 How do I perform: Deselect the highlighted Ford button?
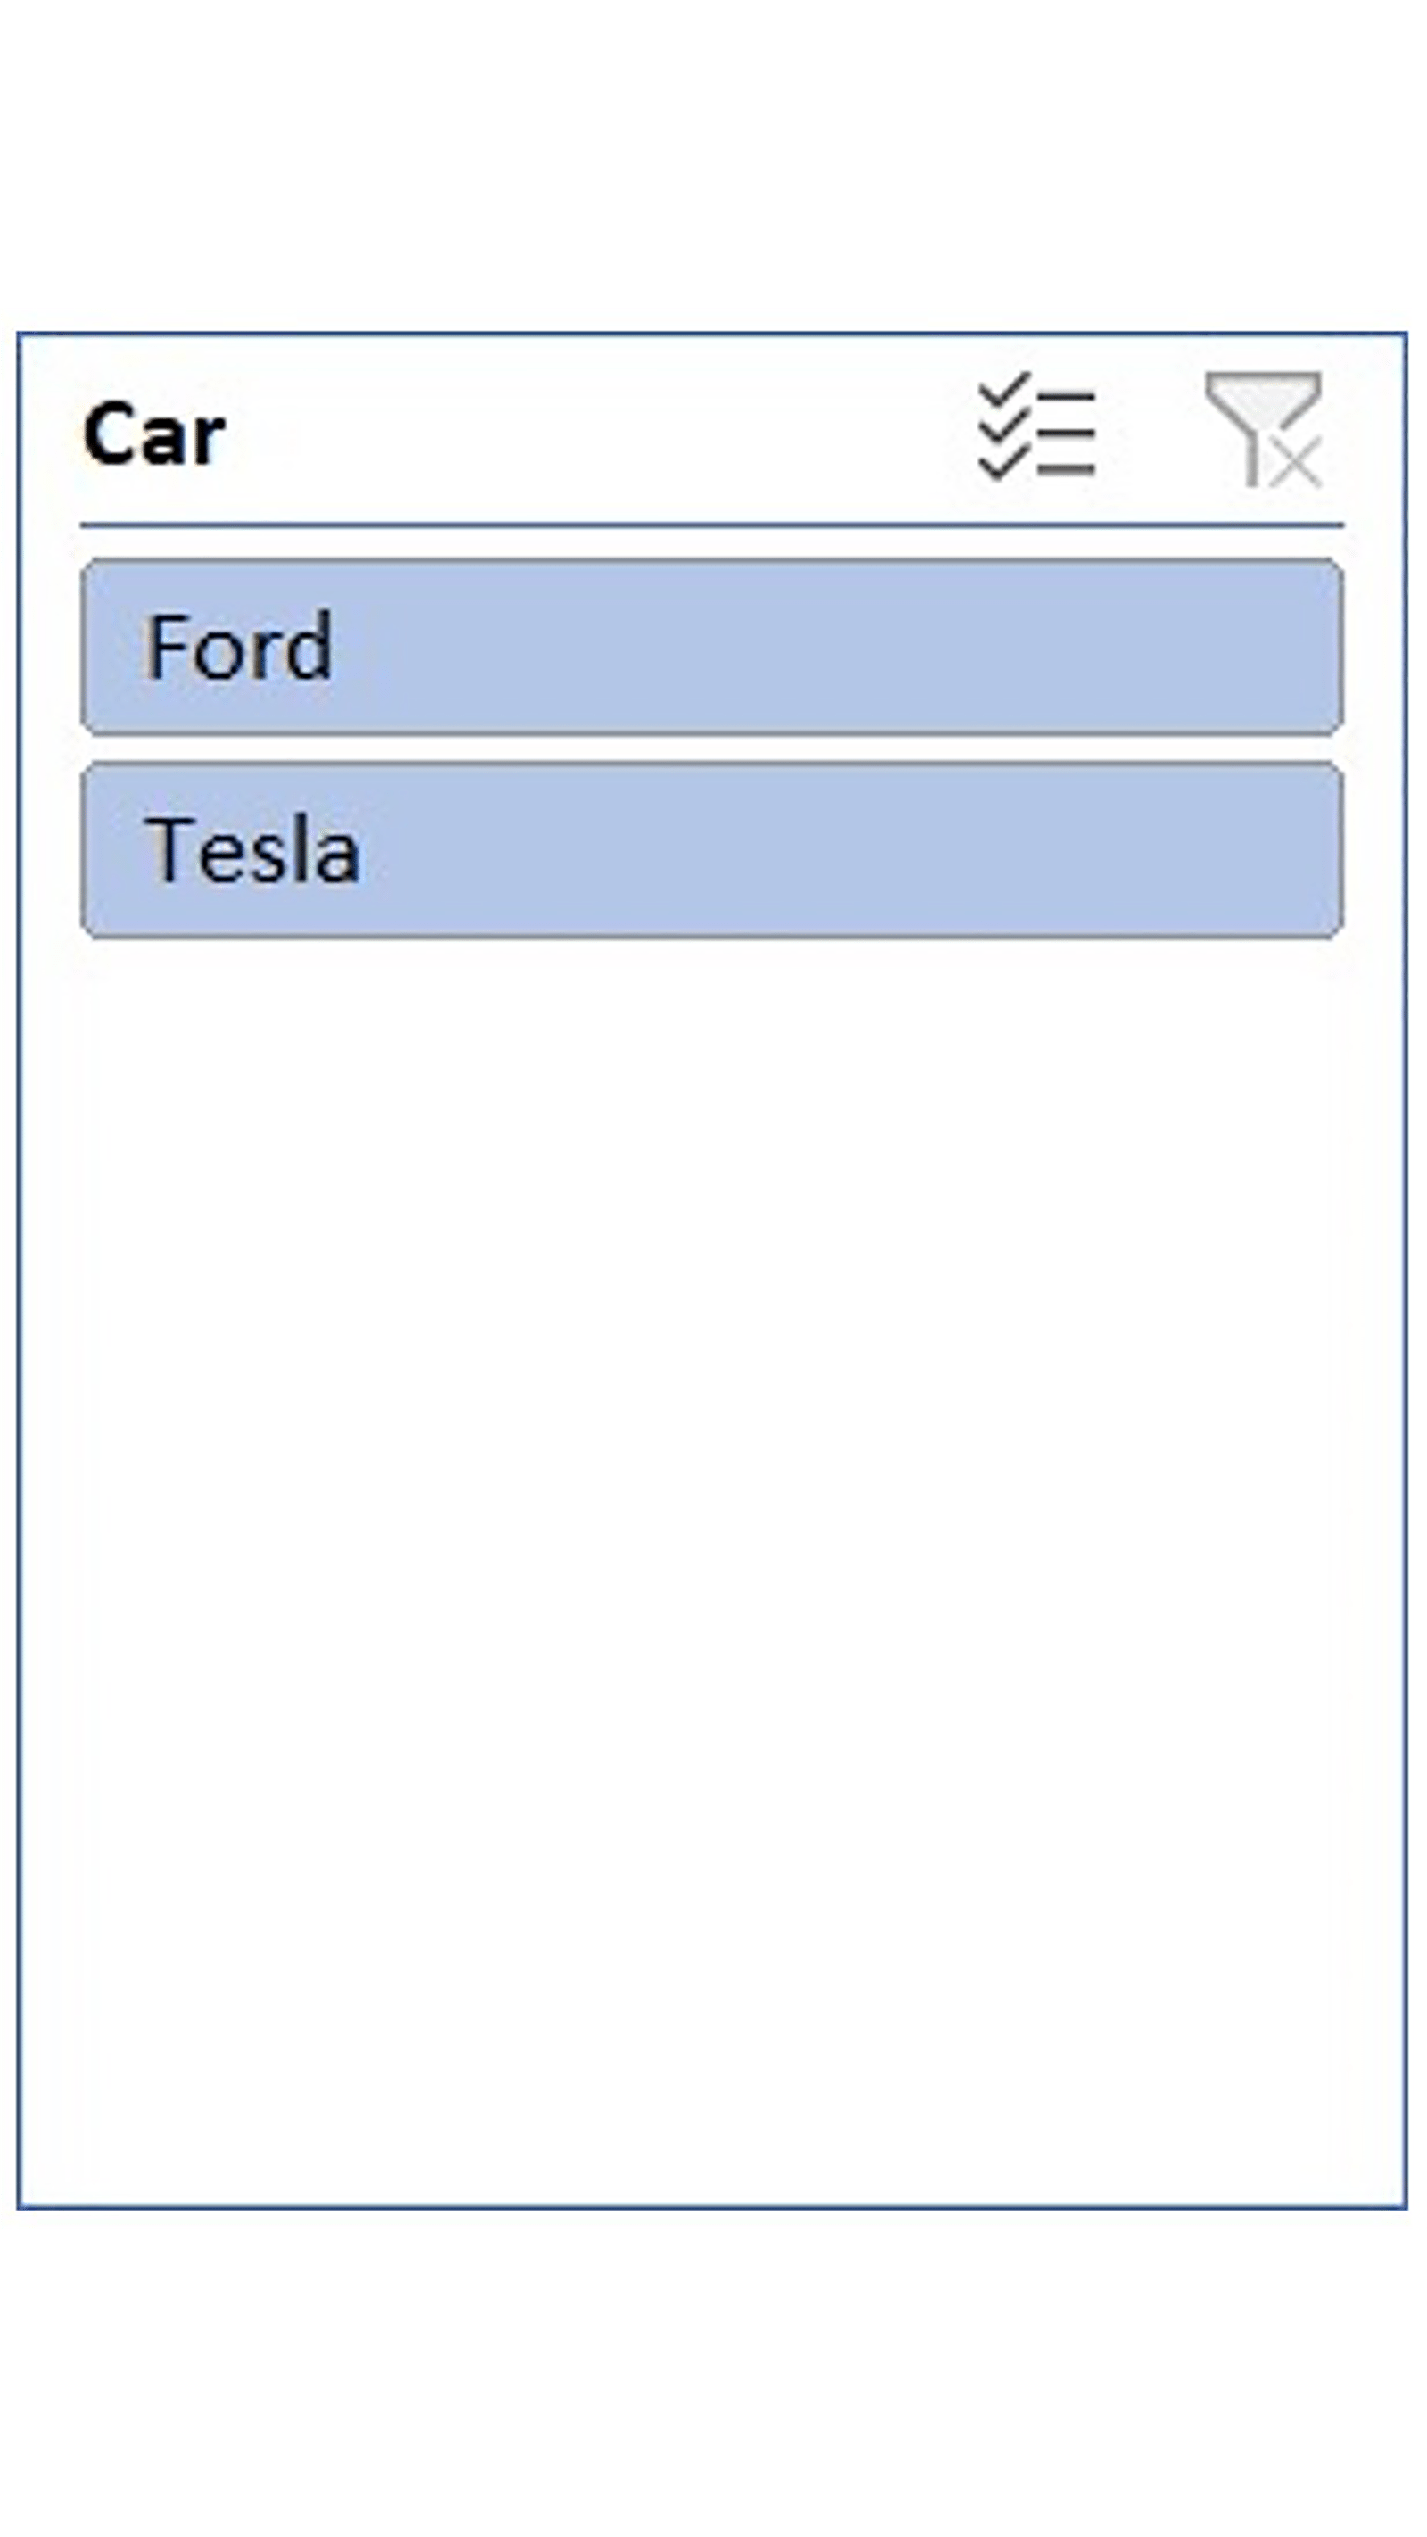[711, 646]
